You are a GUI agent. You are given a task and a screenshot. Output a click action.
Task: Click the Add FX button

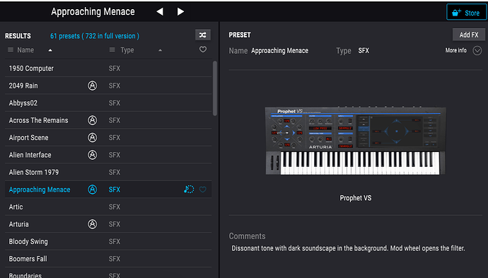(469, 35)
